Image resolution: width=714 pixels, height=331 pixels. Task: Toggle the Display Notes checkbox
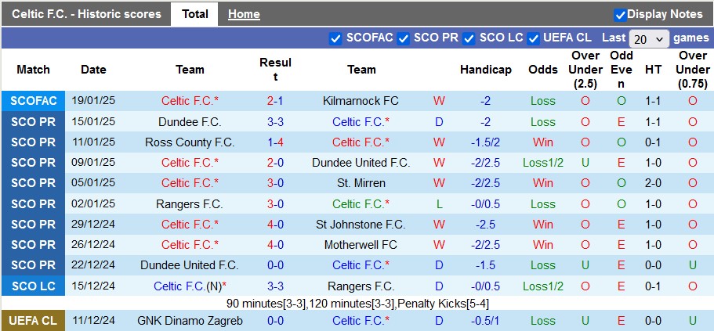(x=620, y=15)
